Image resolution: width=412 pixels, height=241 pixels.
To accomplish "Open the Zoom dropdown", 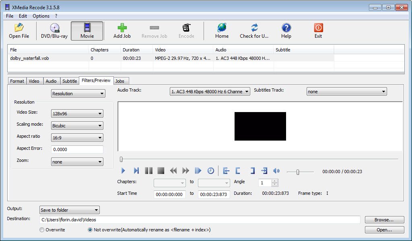I will coord(77,162).
